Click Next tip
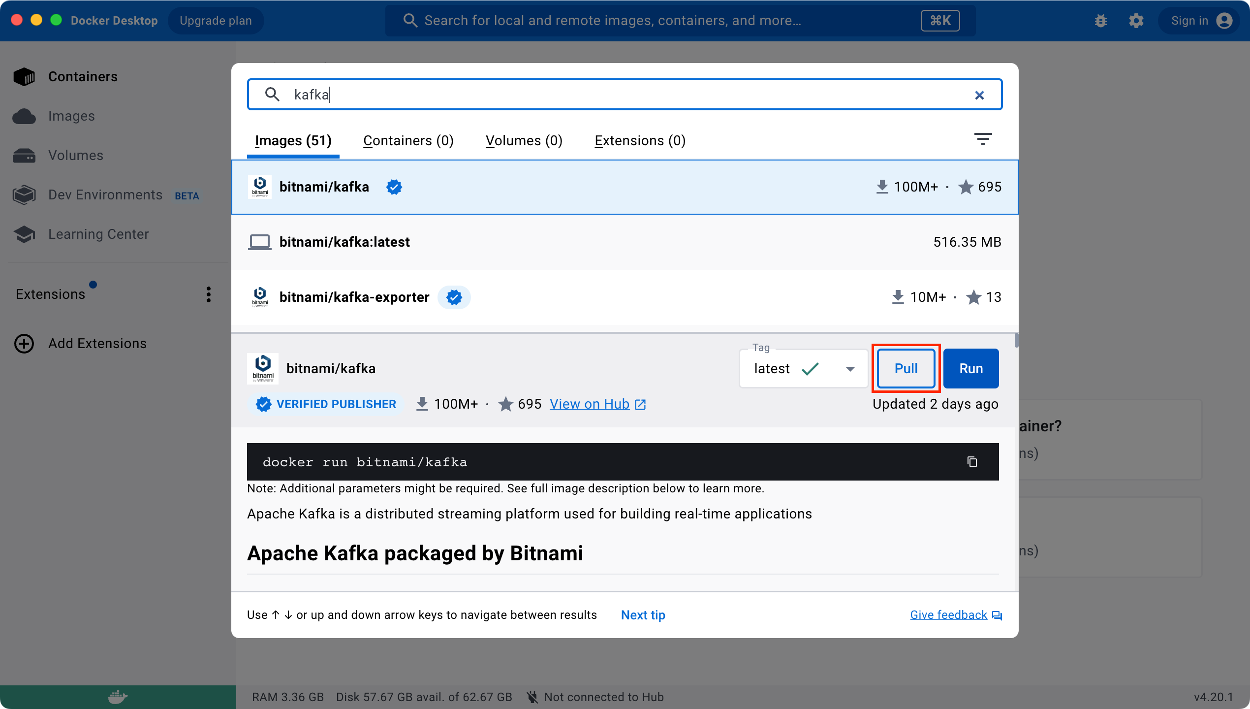This screenshot has width=1250, height=709. pyautogui.click(x=643, y=615)
